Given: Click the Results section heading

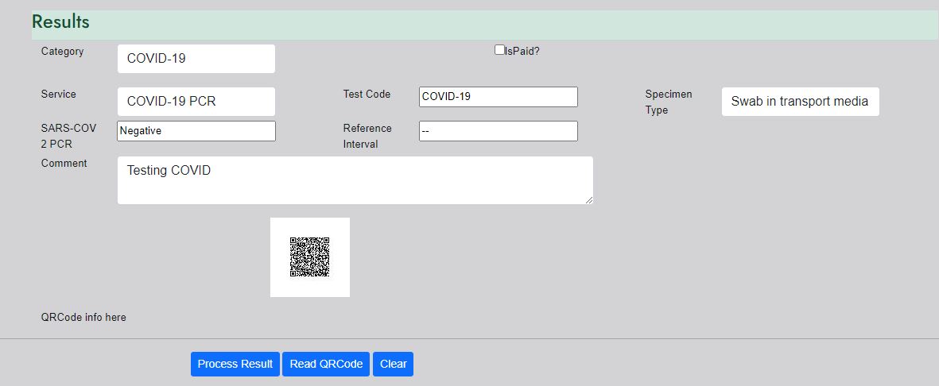Looking at the screenshot, I should [x=60, y=22].
